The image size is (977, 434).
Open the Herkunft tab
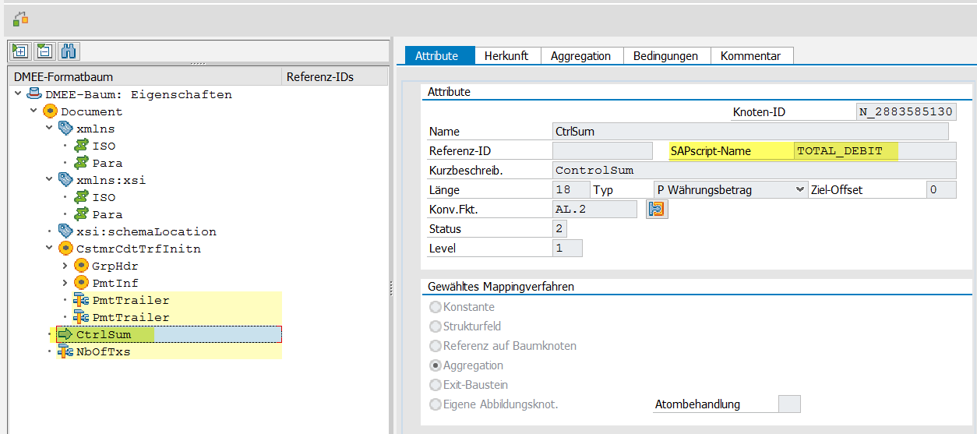506,55
